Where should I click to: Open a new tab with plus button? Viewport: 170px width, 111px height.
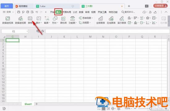click(x=129, y=6)
